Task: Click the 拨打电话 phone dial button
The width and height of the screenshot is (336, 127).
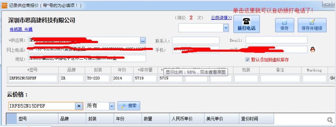Action: [x=246, y=24]
